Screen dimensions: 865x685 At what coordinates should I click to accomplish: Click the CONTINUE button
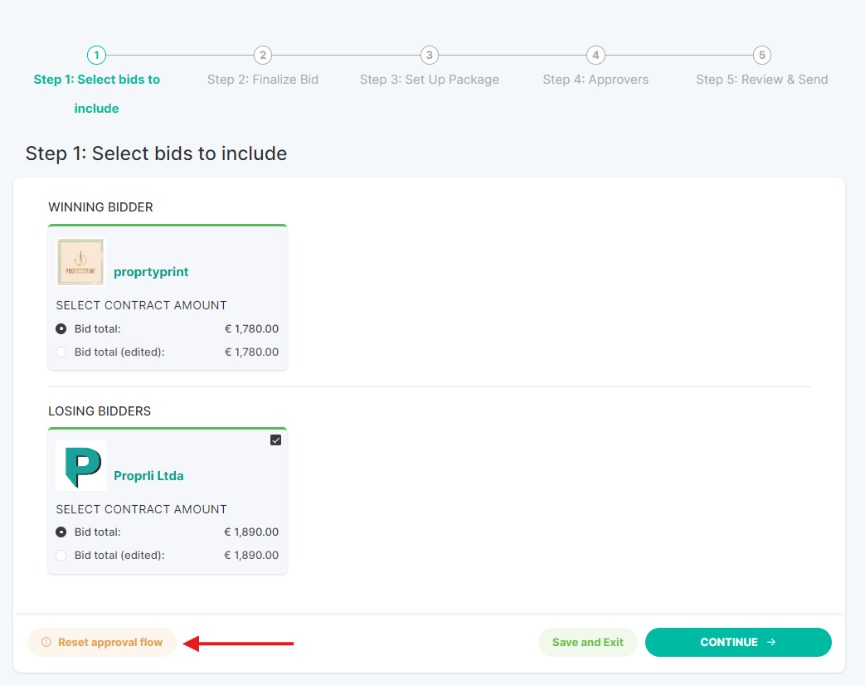click(x=738, y=643)
